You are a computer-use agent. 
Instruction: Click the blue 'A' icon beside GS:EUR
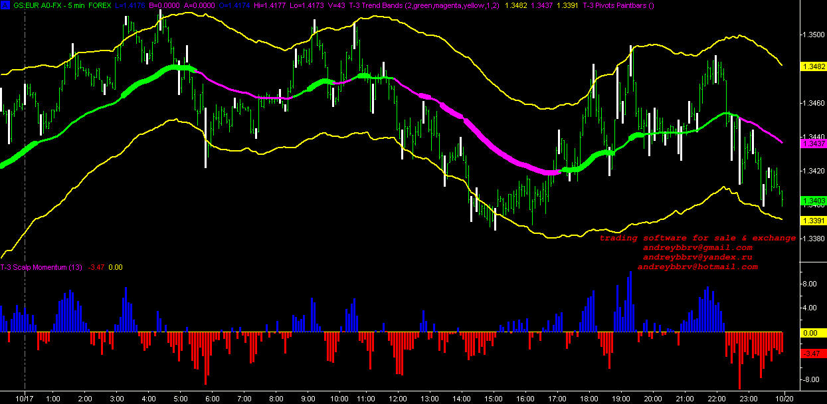(7, 5)
